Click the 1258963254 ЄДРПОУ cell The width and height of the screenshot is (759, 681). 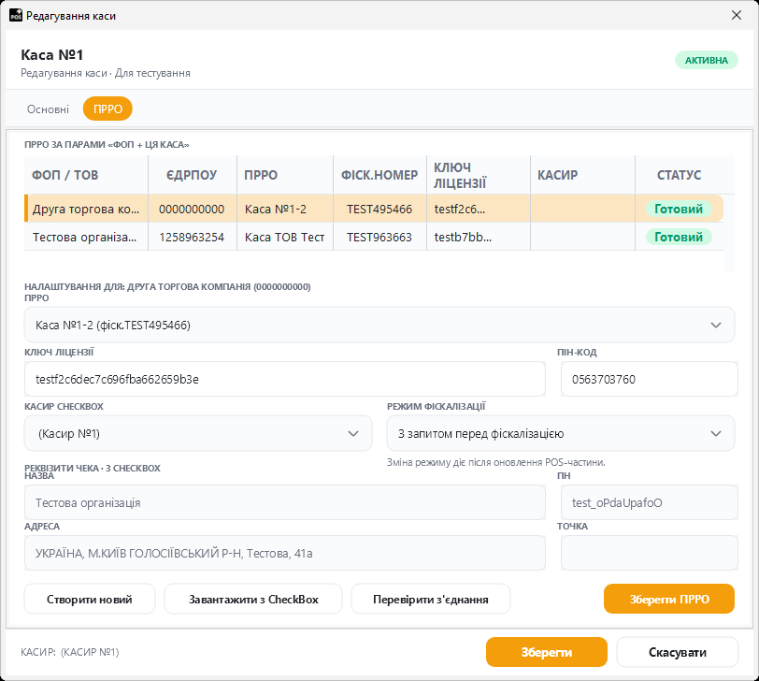(193, 238)
